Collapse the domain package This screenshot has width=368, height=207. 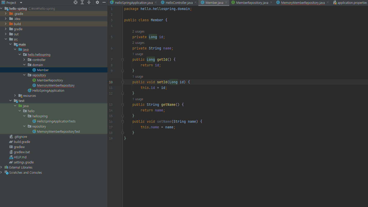click(24, 65)
